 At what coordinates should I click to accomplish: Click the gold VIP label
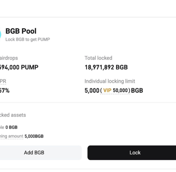[107, 90]
